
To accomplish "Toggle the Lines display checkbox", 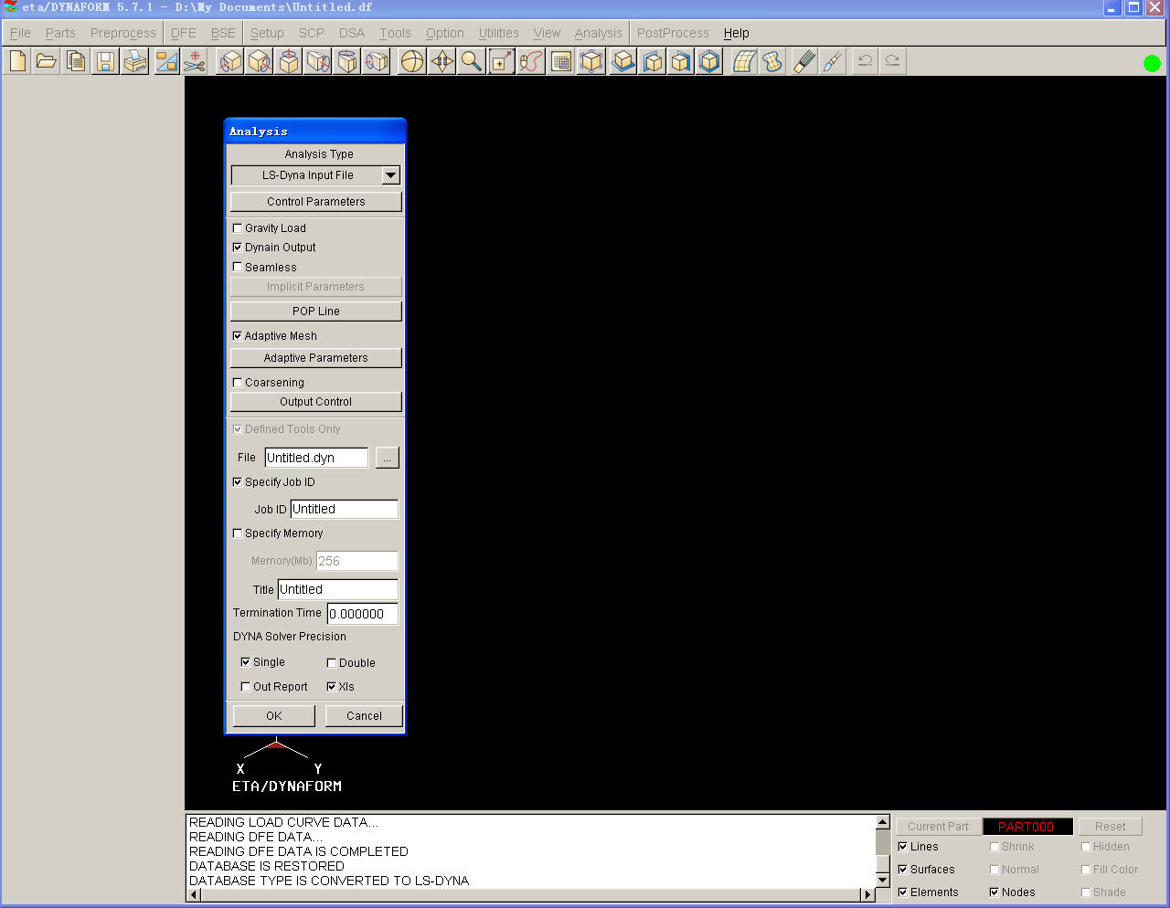I will (x=903, y=847).
